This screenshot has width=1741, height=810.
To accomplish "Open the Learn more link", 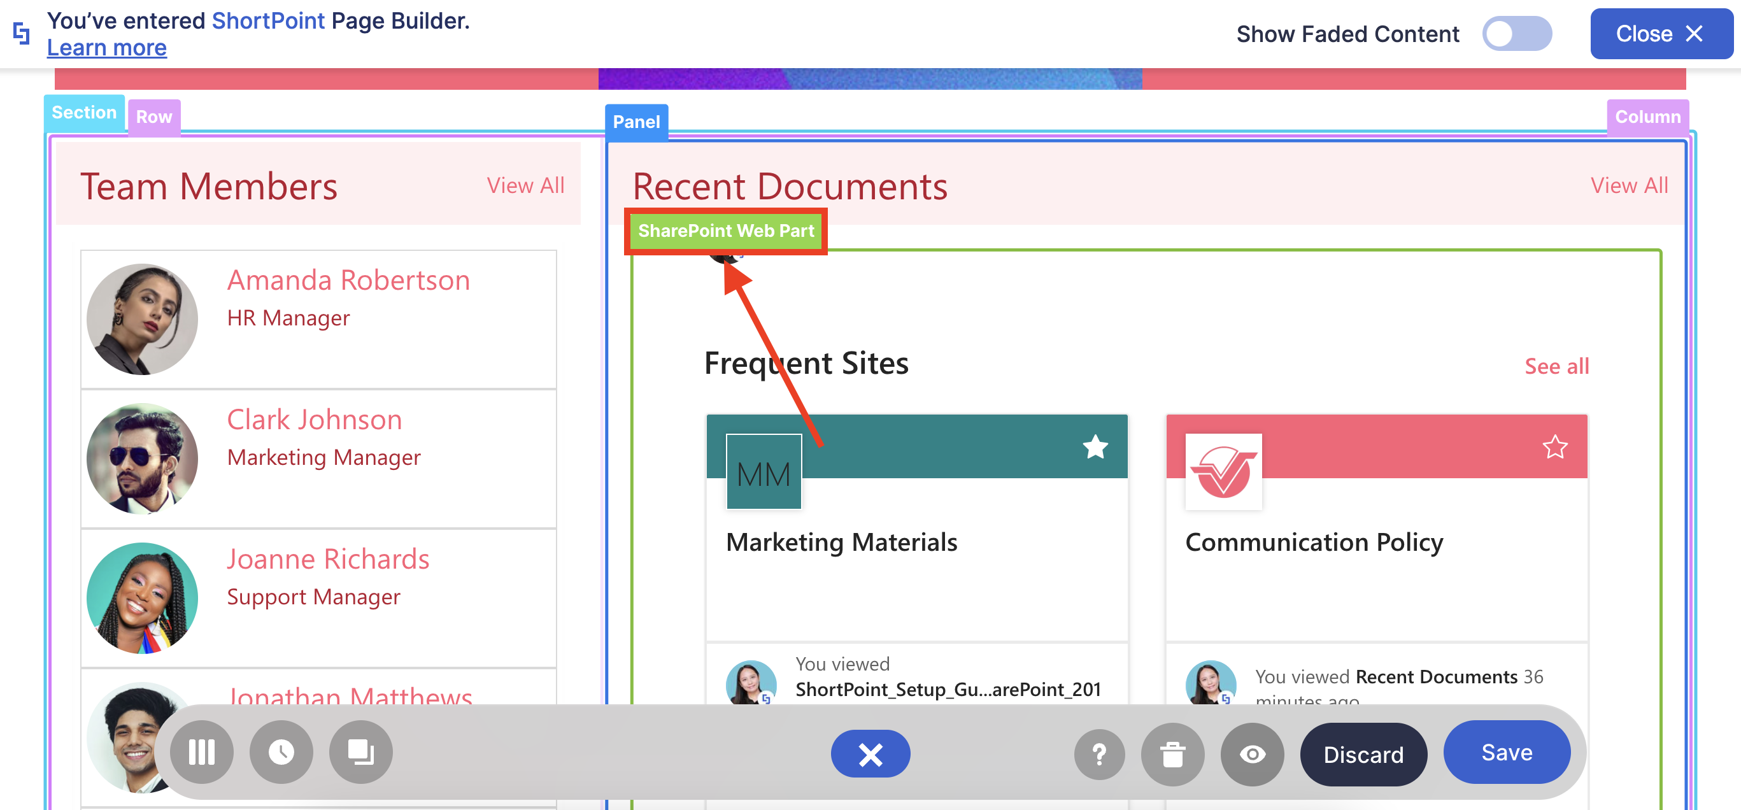I will (106, 48).
